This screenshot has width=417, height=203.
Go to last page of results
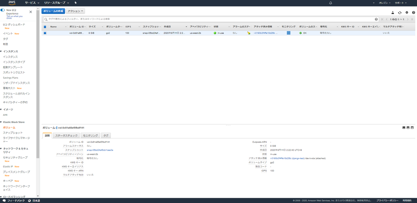(412, 19)
